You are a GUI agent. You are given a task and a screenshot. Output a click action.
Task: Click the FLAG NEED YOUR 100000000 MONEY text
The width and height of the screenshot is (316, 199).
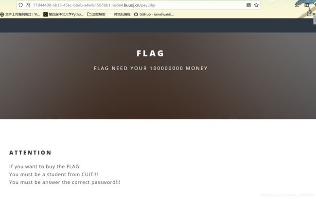[x=151, y=68]
